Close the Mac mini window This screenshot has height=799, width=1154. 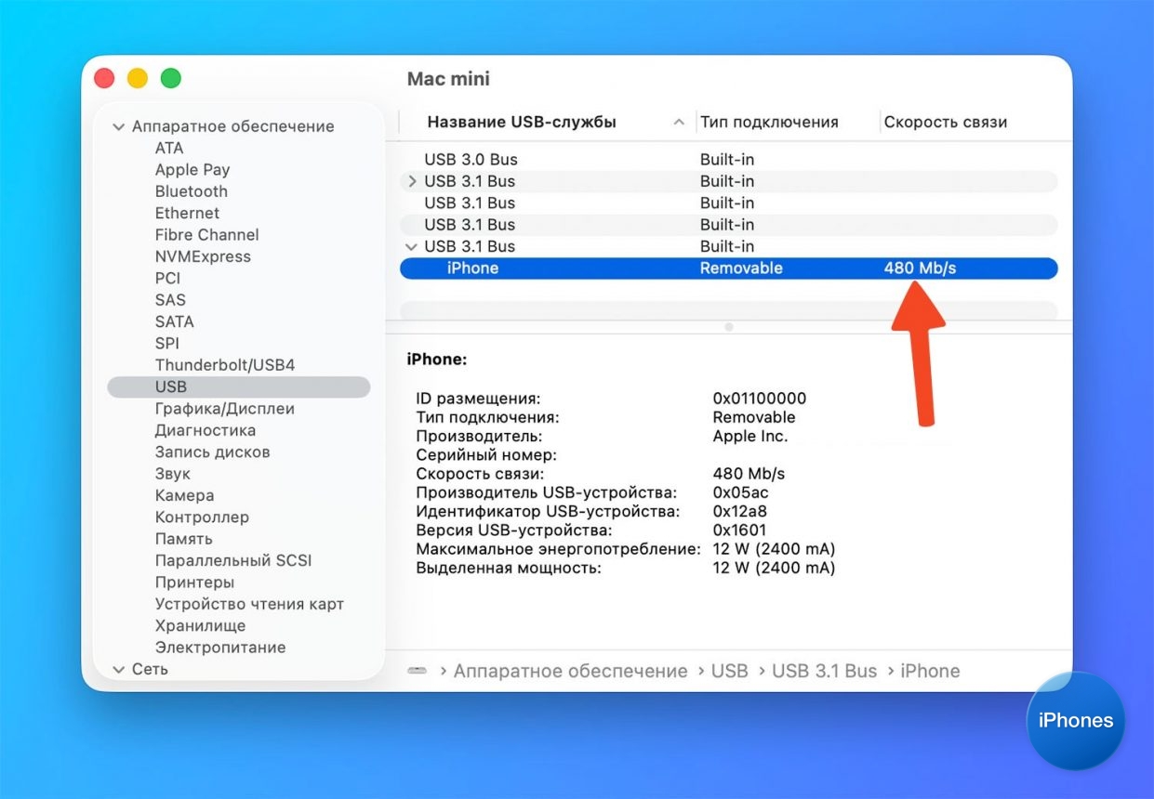[x=104, y=79]
